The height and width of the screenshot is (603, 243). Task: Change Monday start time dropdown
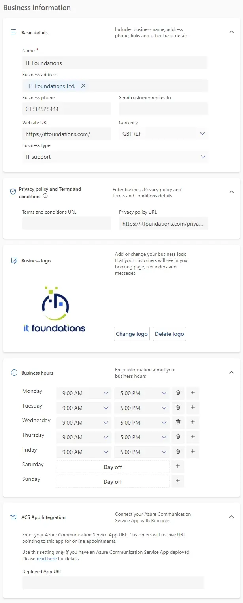coord(85,393)
